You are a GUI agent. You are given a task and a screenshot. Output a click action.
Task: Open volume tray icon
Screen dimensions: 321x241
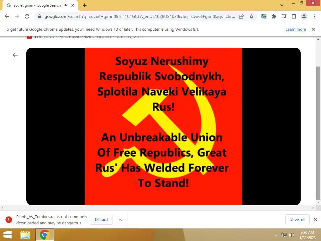(x=292, y=235)
